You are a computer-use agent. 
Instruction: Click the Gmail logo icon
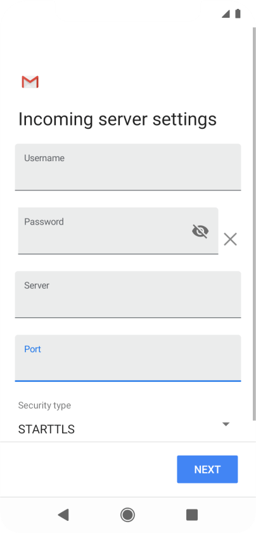(x=30, y=82)
